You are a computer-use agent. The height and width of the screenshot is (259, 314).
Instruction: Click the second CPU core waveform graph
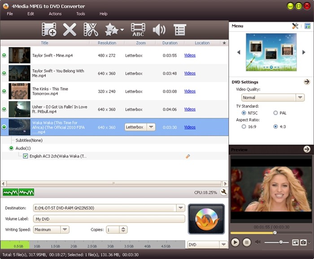point(26,192)
